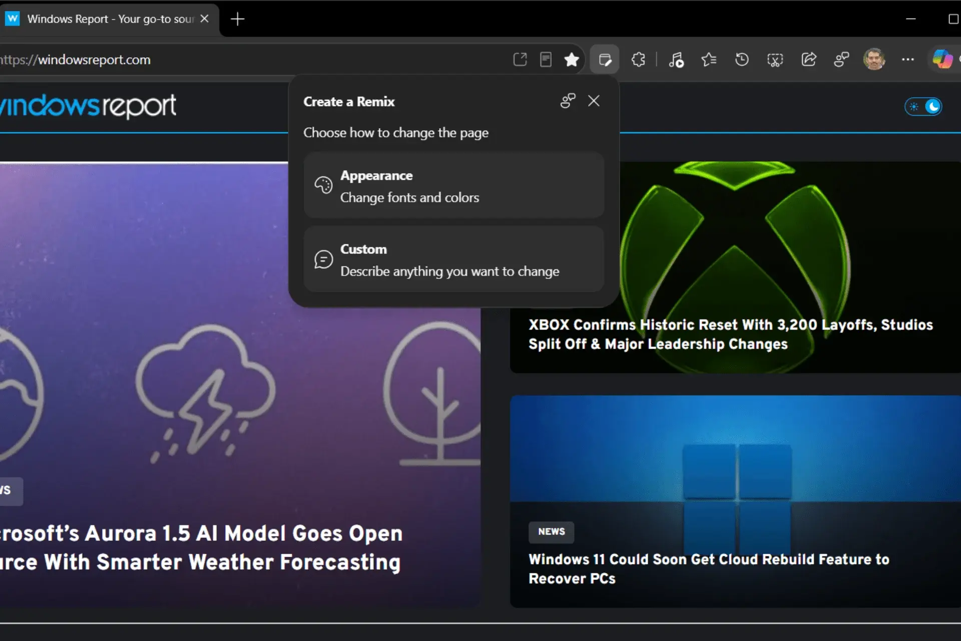Open the Favorites list icon
The image size is (961, 641).
click(709, 60)
